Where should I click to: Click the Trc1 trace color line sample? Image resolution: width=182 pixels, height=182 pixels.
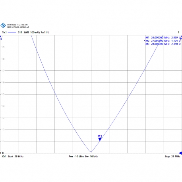(12, 32)
